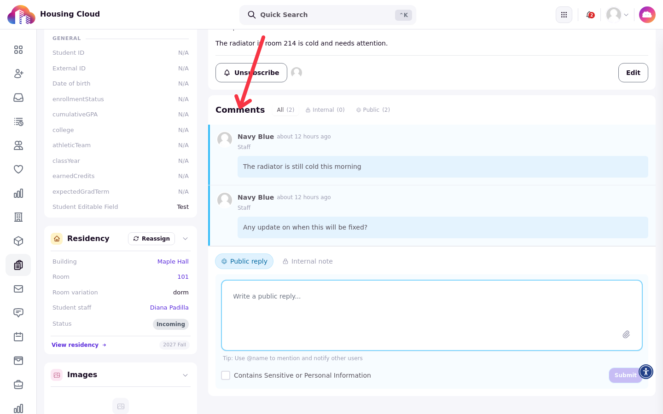The width and height of the screenshot is (663, 414).
Task: Select the clipboard sidebar icon
Action: point(18,265)
